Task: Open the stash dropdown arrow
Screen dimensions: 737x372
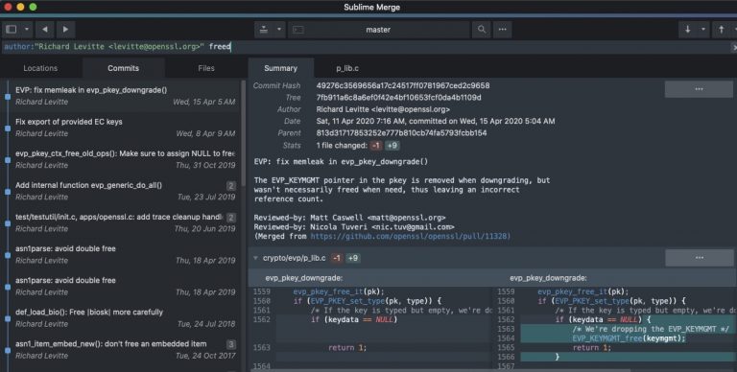Action: pyautogui.click(x=278, y=29)
